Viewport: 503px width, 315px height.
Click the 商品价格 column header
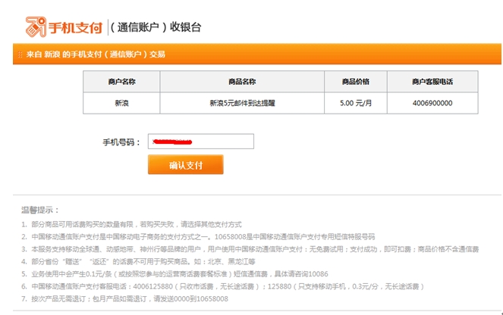click(355, 82)
